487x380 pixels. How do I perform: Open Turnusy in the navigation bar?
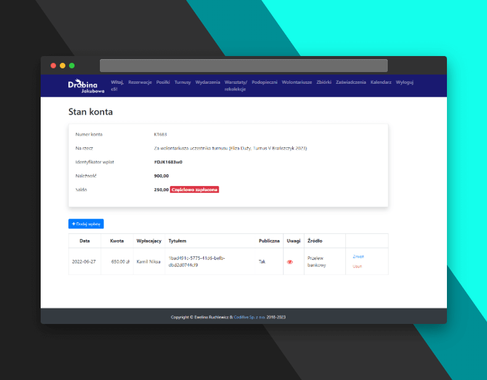[182, 82]
